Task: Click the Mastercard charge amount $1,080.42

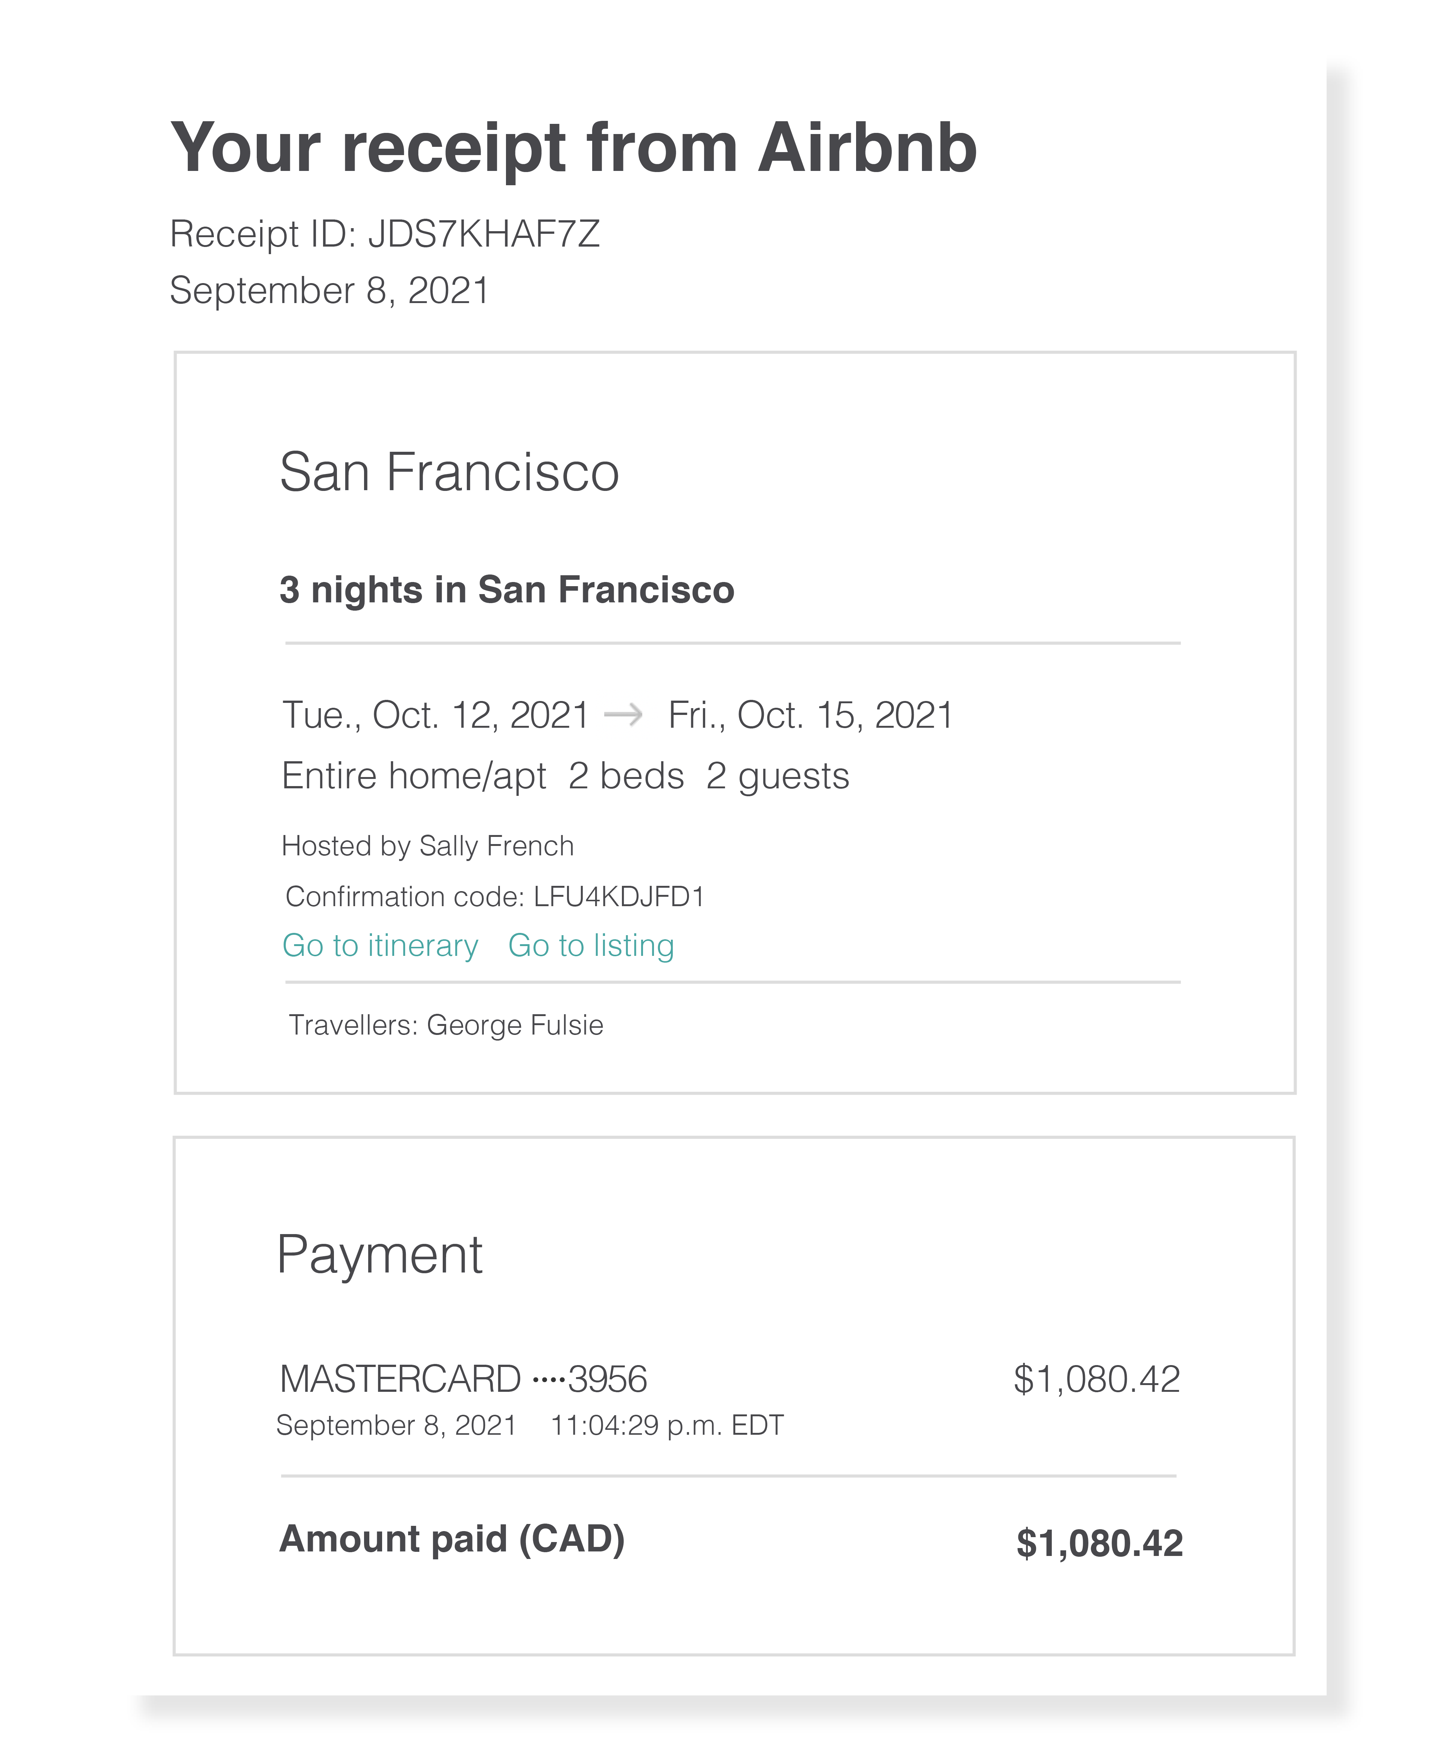Action: (1096, 1380)
